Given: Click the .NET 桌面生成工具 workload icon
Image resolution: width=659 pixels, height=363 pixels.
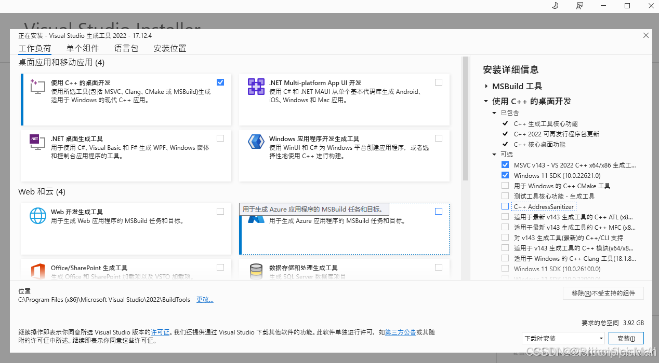Looking at the screenshot, I should coord(38,142).
